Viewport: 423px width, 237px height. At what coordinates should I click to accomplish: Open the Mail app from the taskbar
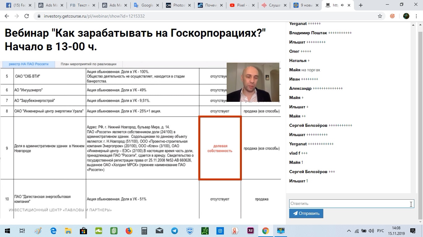(159, 231)
